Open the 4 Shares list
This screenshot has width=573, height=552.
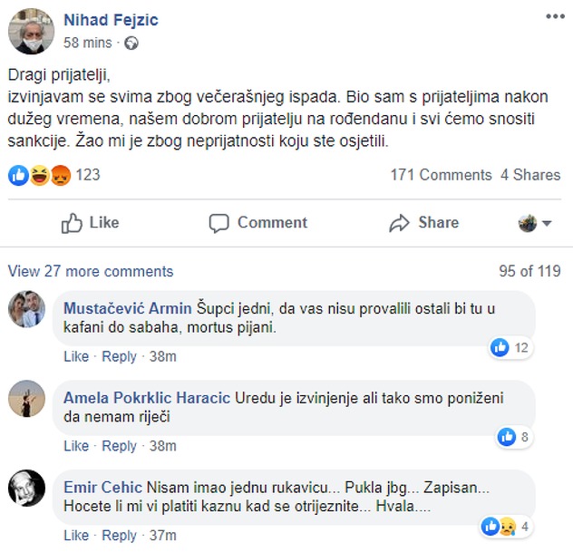(x=530, y=175)
